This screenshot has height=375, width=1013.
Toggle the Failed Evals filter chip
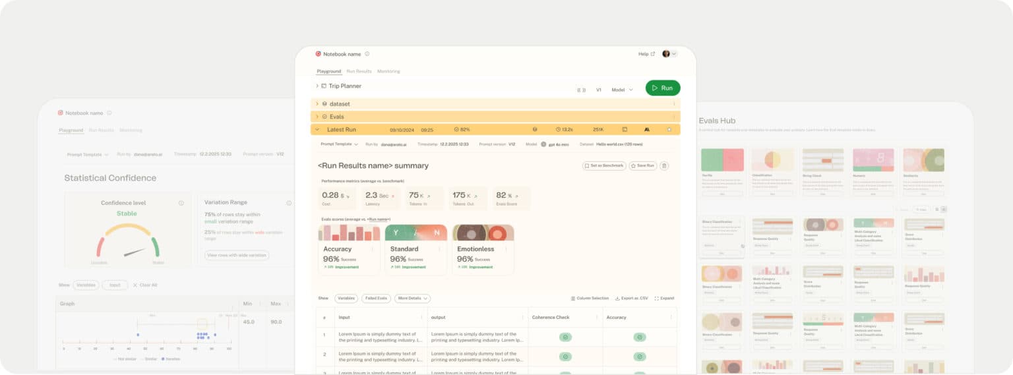[377, 299]
